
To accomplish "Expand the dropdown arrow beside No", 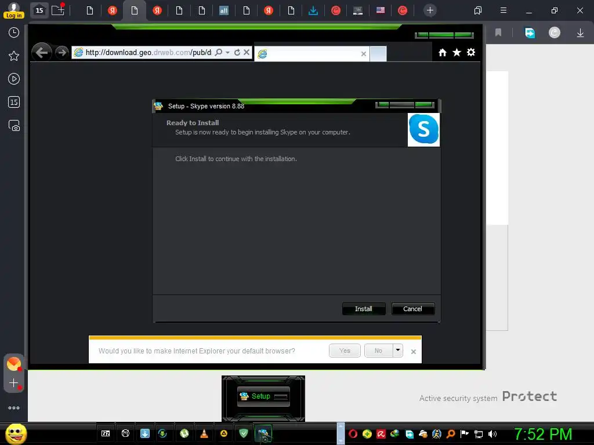I will pos(398,351).
